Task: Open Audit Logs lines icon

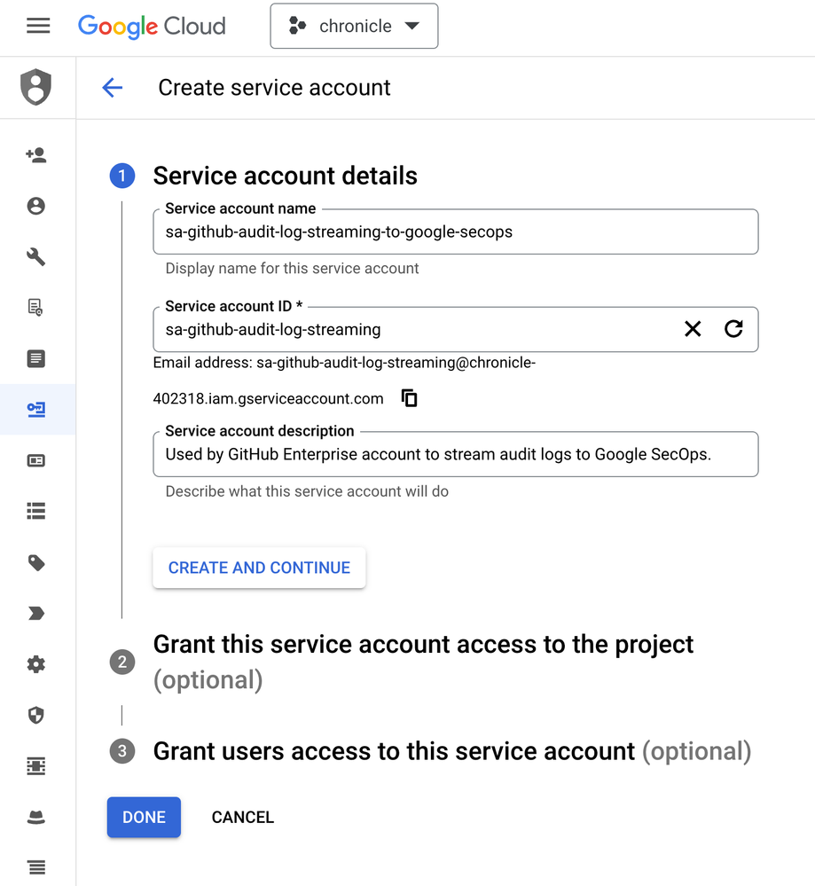Action: [36, 866]
